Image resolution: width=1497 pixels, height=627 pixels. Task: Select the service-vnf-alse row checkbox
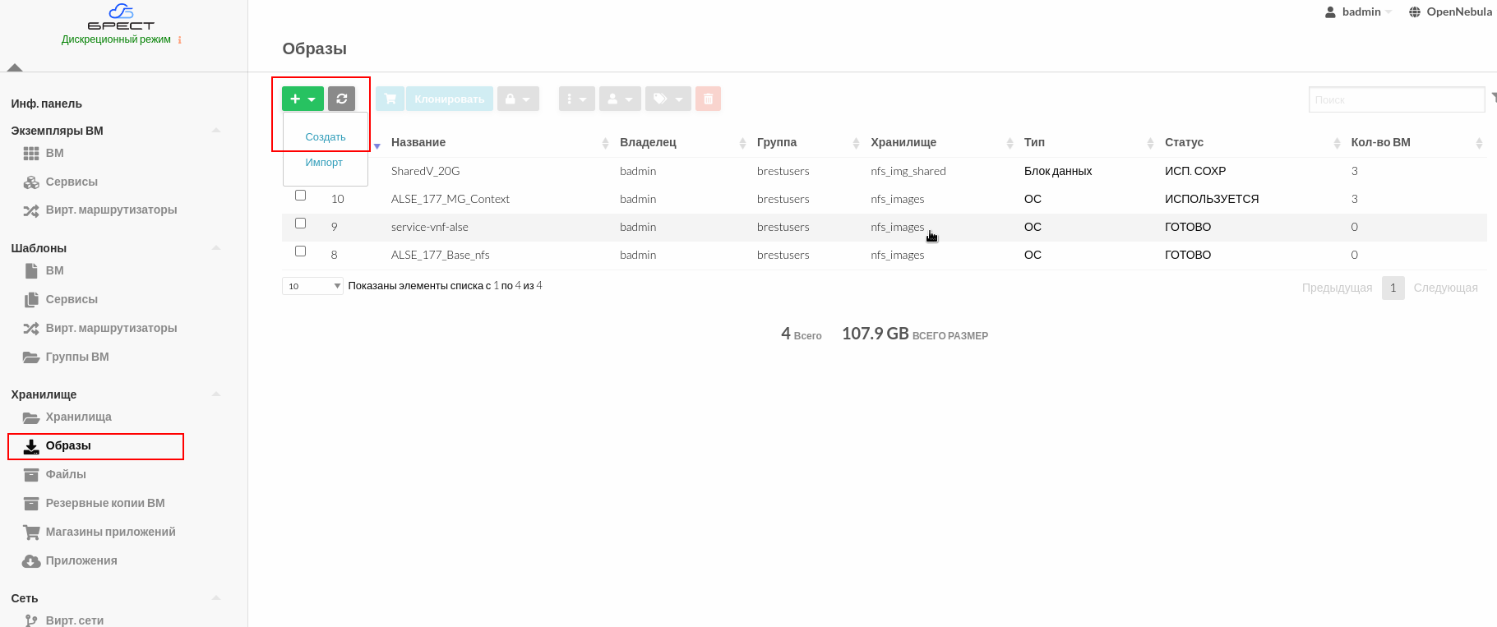click(x=300, y=224)
